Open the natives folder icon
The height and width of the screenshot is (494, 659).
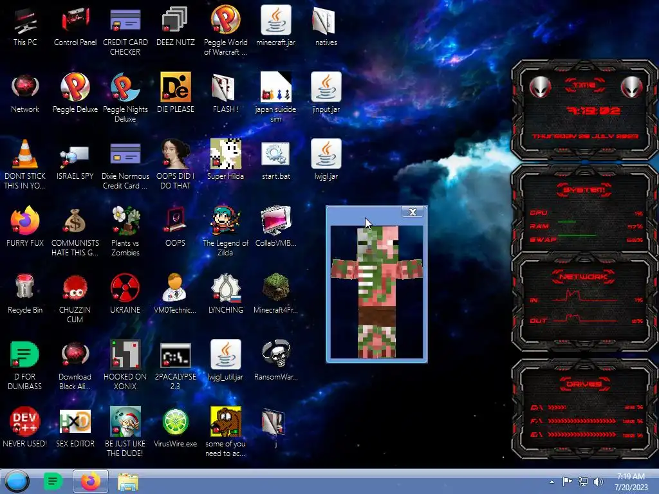click(x=326, y=26)
